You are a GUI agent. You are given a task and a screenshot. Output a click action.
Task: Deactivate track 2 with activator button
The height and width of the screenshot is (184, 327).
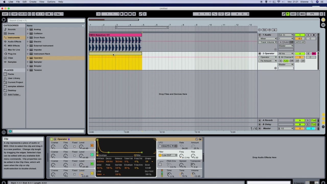(x=300, y=54)
